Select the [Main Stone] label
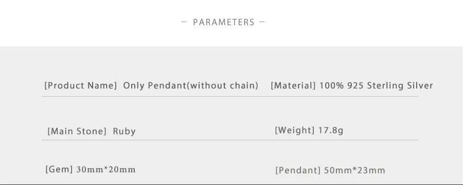Viewport: 463px width, 185px height. tap(77, 131)
